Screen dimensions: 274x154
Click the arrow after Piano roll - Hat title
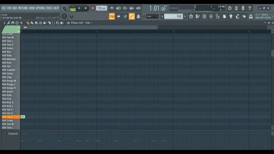tap(92, 23)
